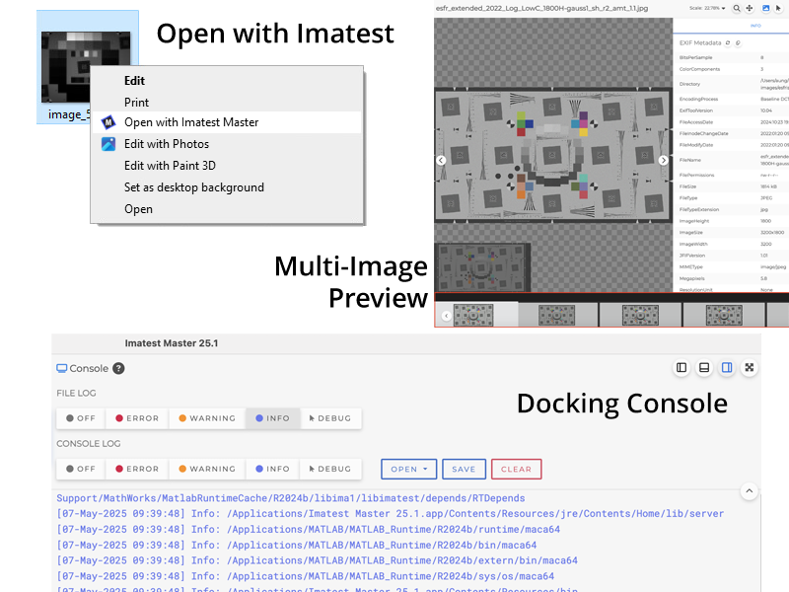Select the second thumbnail in the image strip
Screen dimensions: 789x592
click(556, 316)
